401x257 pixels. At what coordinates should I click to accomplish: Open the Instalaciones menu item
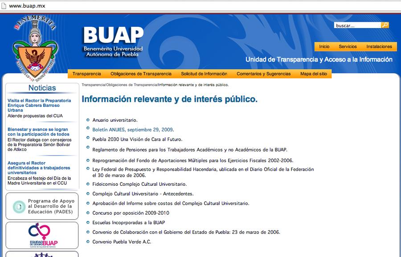[x=379, y=46]
